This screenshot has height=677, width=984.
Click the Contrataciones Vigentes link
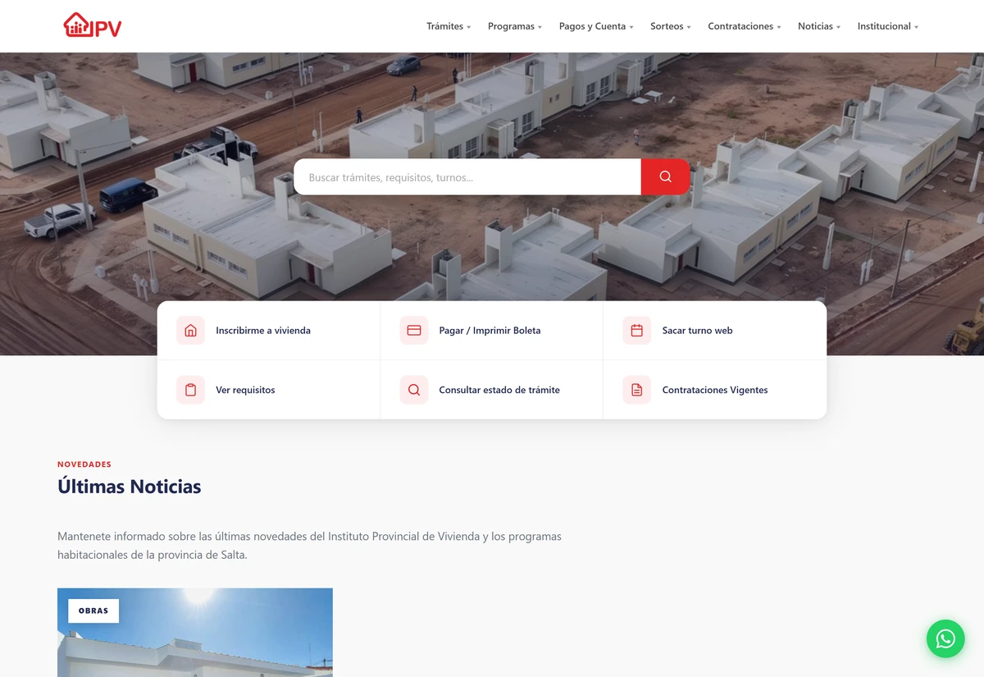coord(715,390)
